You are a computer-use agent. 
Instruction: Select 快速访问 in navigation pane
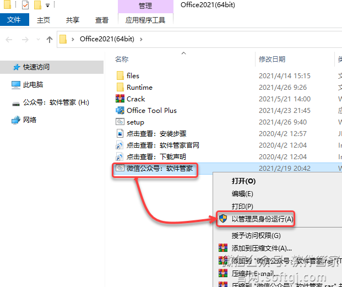[x=52, y=67]
